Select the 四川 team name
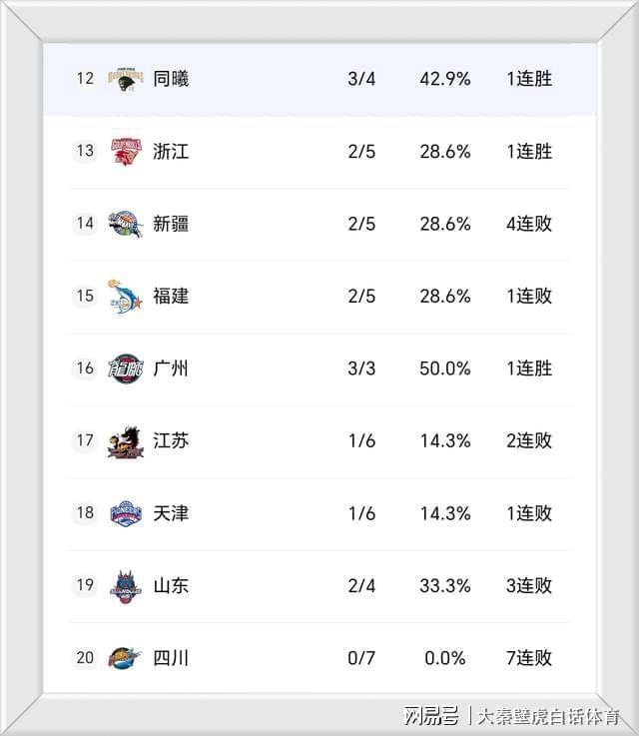The height and width of the screenshot is (736, 639). (x=171, y=658)
